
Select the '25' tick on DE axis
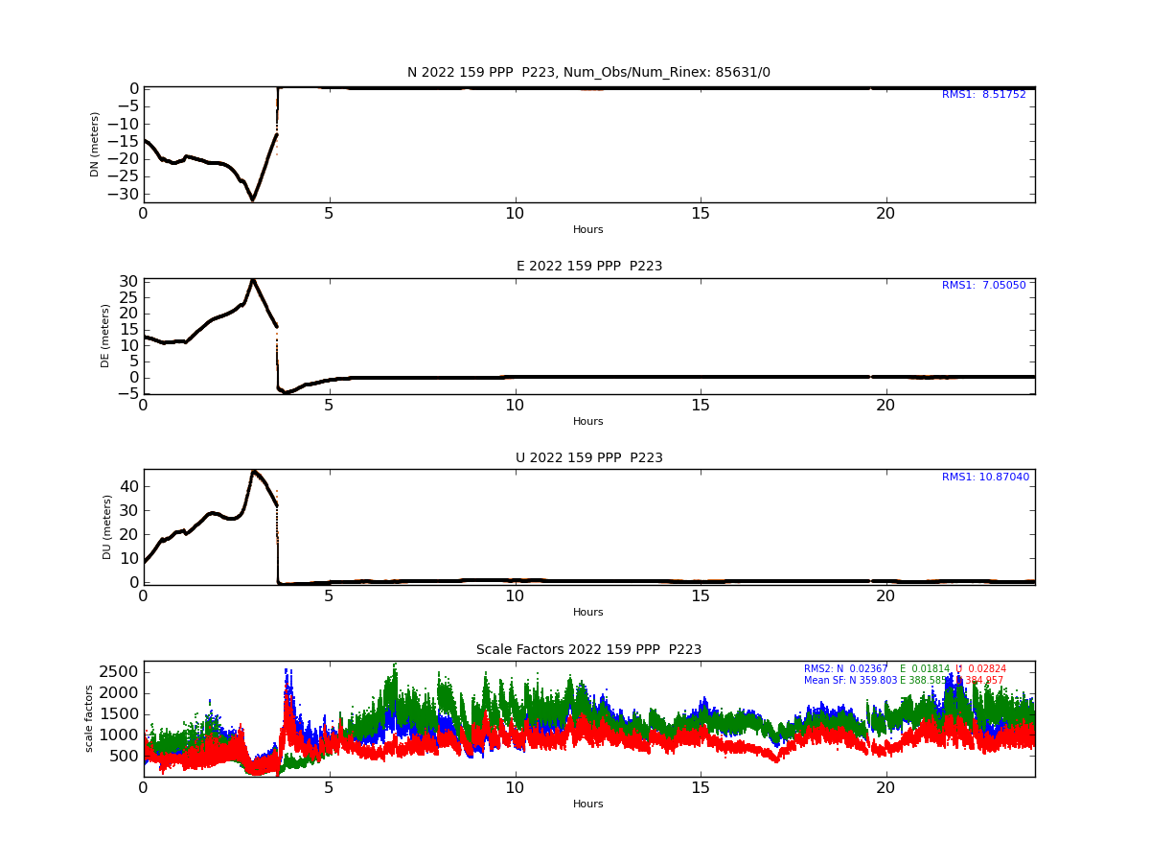point(129,297)
